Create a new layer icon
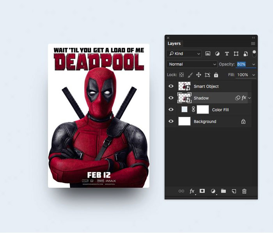 coord(234,191)
